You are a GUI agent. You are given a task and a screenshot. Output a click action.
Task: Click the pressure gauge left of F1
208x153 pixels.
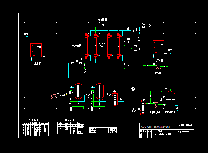click(77, 61)
